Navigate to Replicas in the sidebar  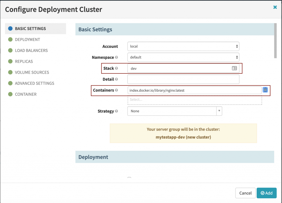24,61
